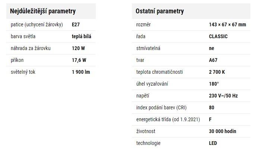The height and width of the screenshot is (149, 256).
Task: Select the 'úhel vyzařování' label
Action: 152,84
